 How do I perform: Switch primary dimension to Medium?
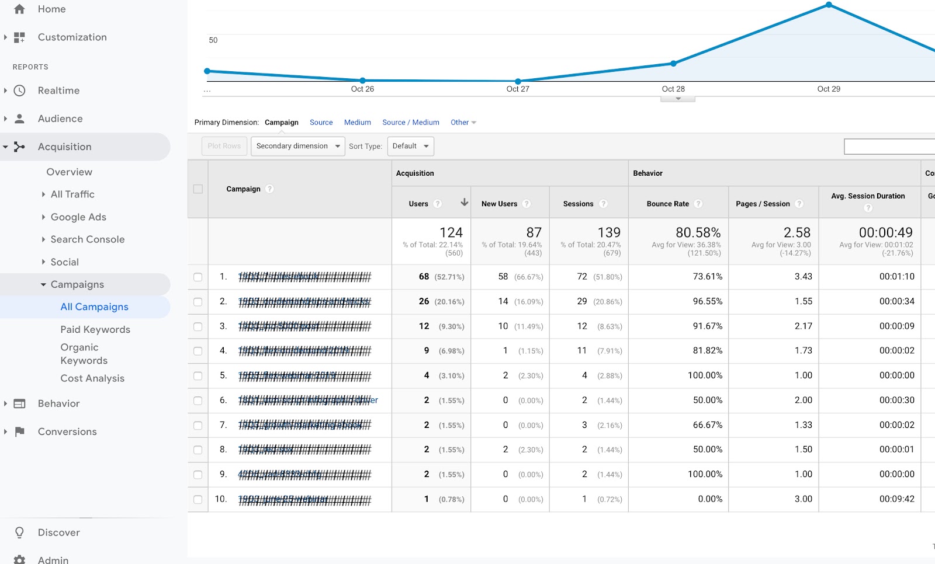pos(357,123)
